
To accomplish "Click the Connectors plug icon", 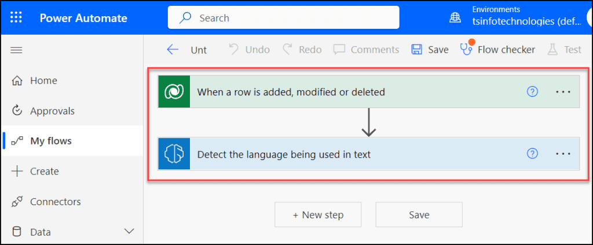I will (17, 202).
